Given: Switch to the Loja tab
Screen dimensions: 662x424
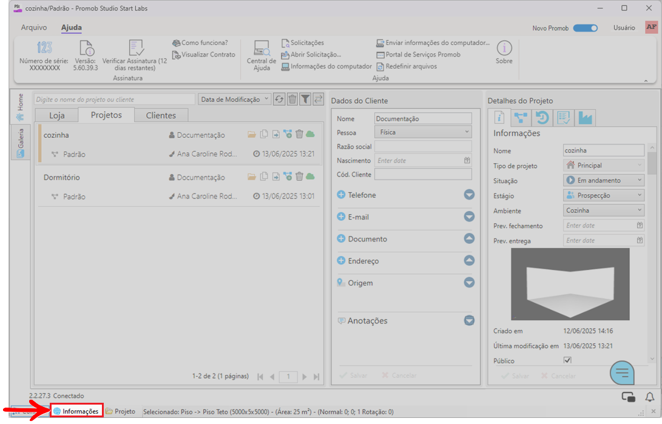Looking at the screenshot, I should 57,115.
